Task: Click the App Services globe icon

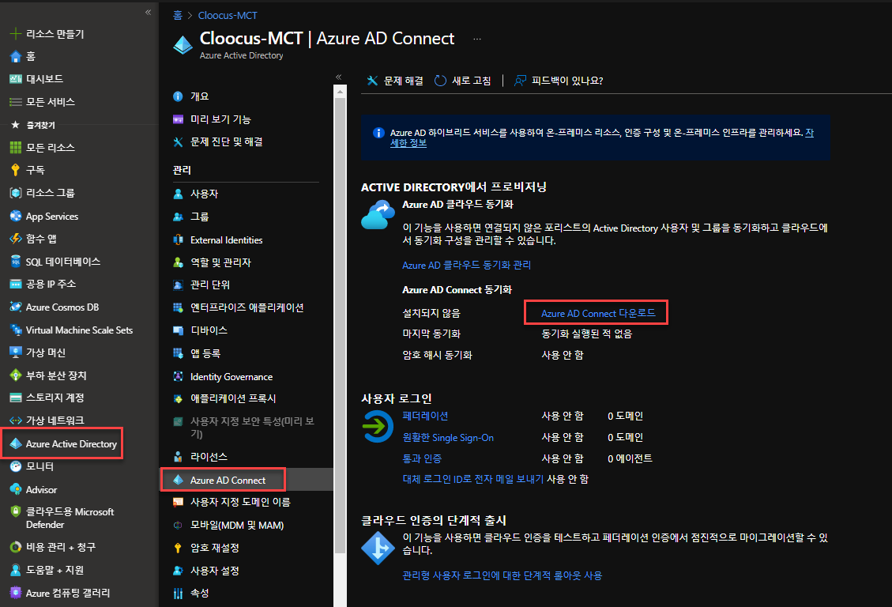Action: [x=15, y=217]
